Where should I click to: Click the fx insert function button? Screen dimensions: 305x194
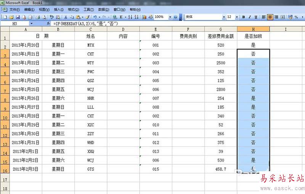click(x=48, y=24)
